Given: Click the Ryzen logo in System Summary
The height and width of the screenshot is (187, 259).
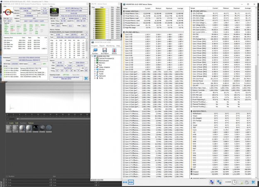Looking at the screenshot, I should point(8,12).
